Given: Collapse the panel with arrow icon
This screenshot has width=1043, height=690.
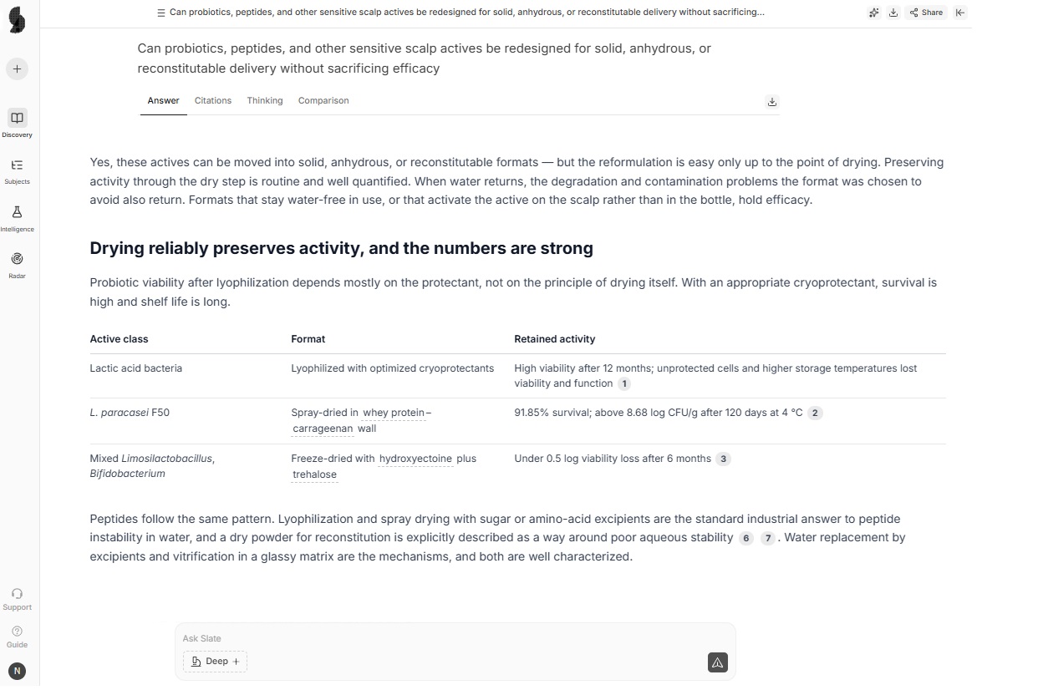Looking at the screenshot, I should pyautogui.click(x=960, y=13).
